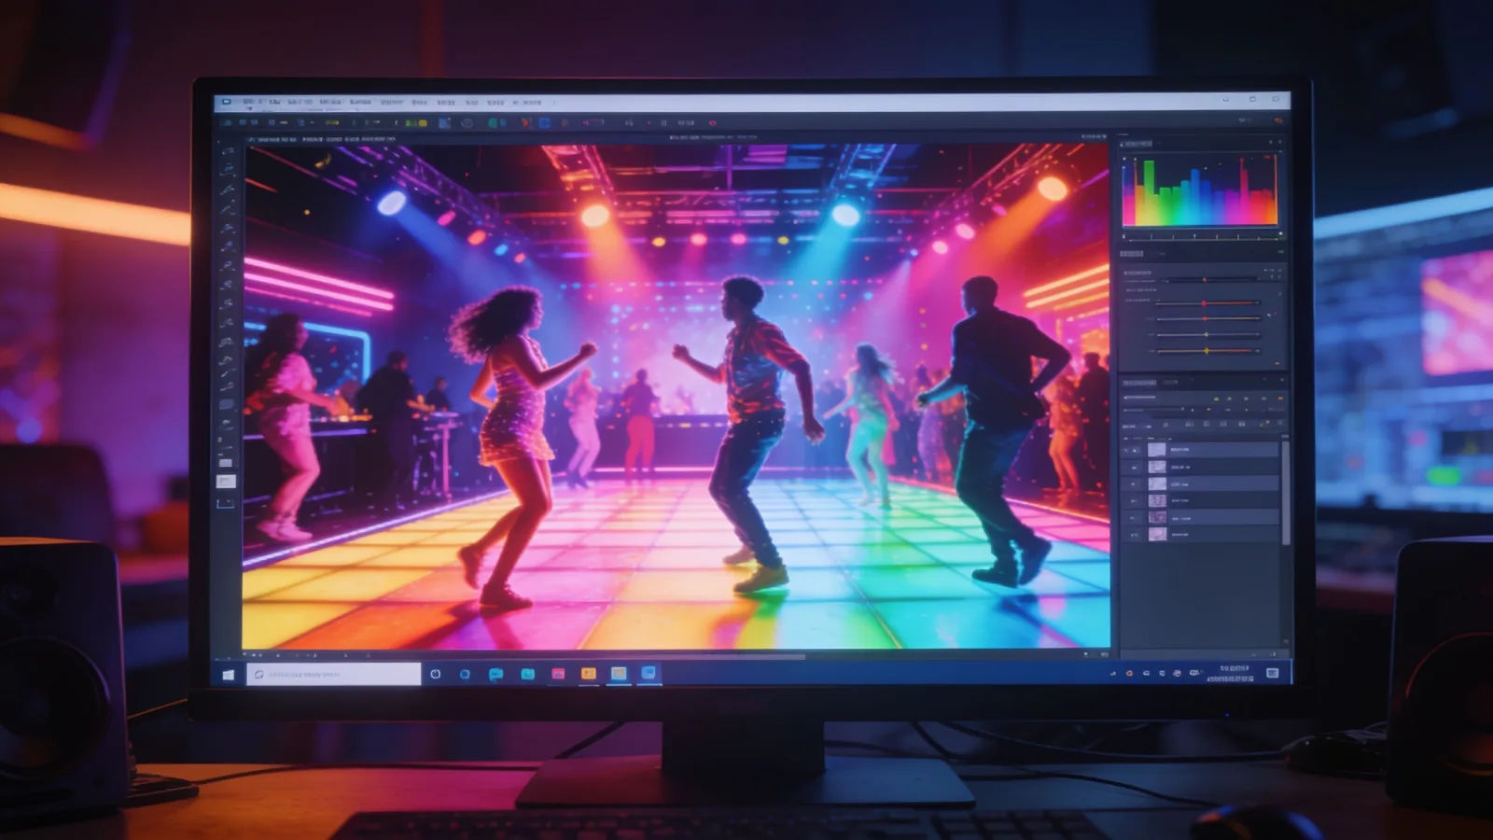
Task: Open the notification center in the system tray
Action: 1273,673
